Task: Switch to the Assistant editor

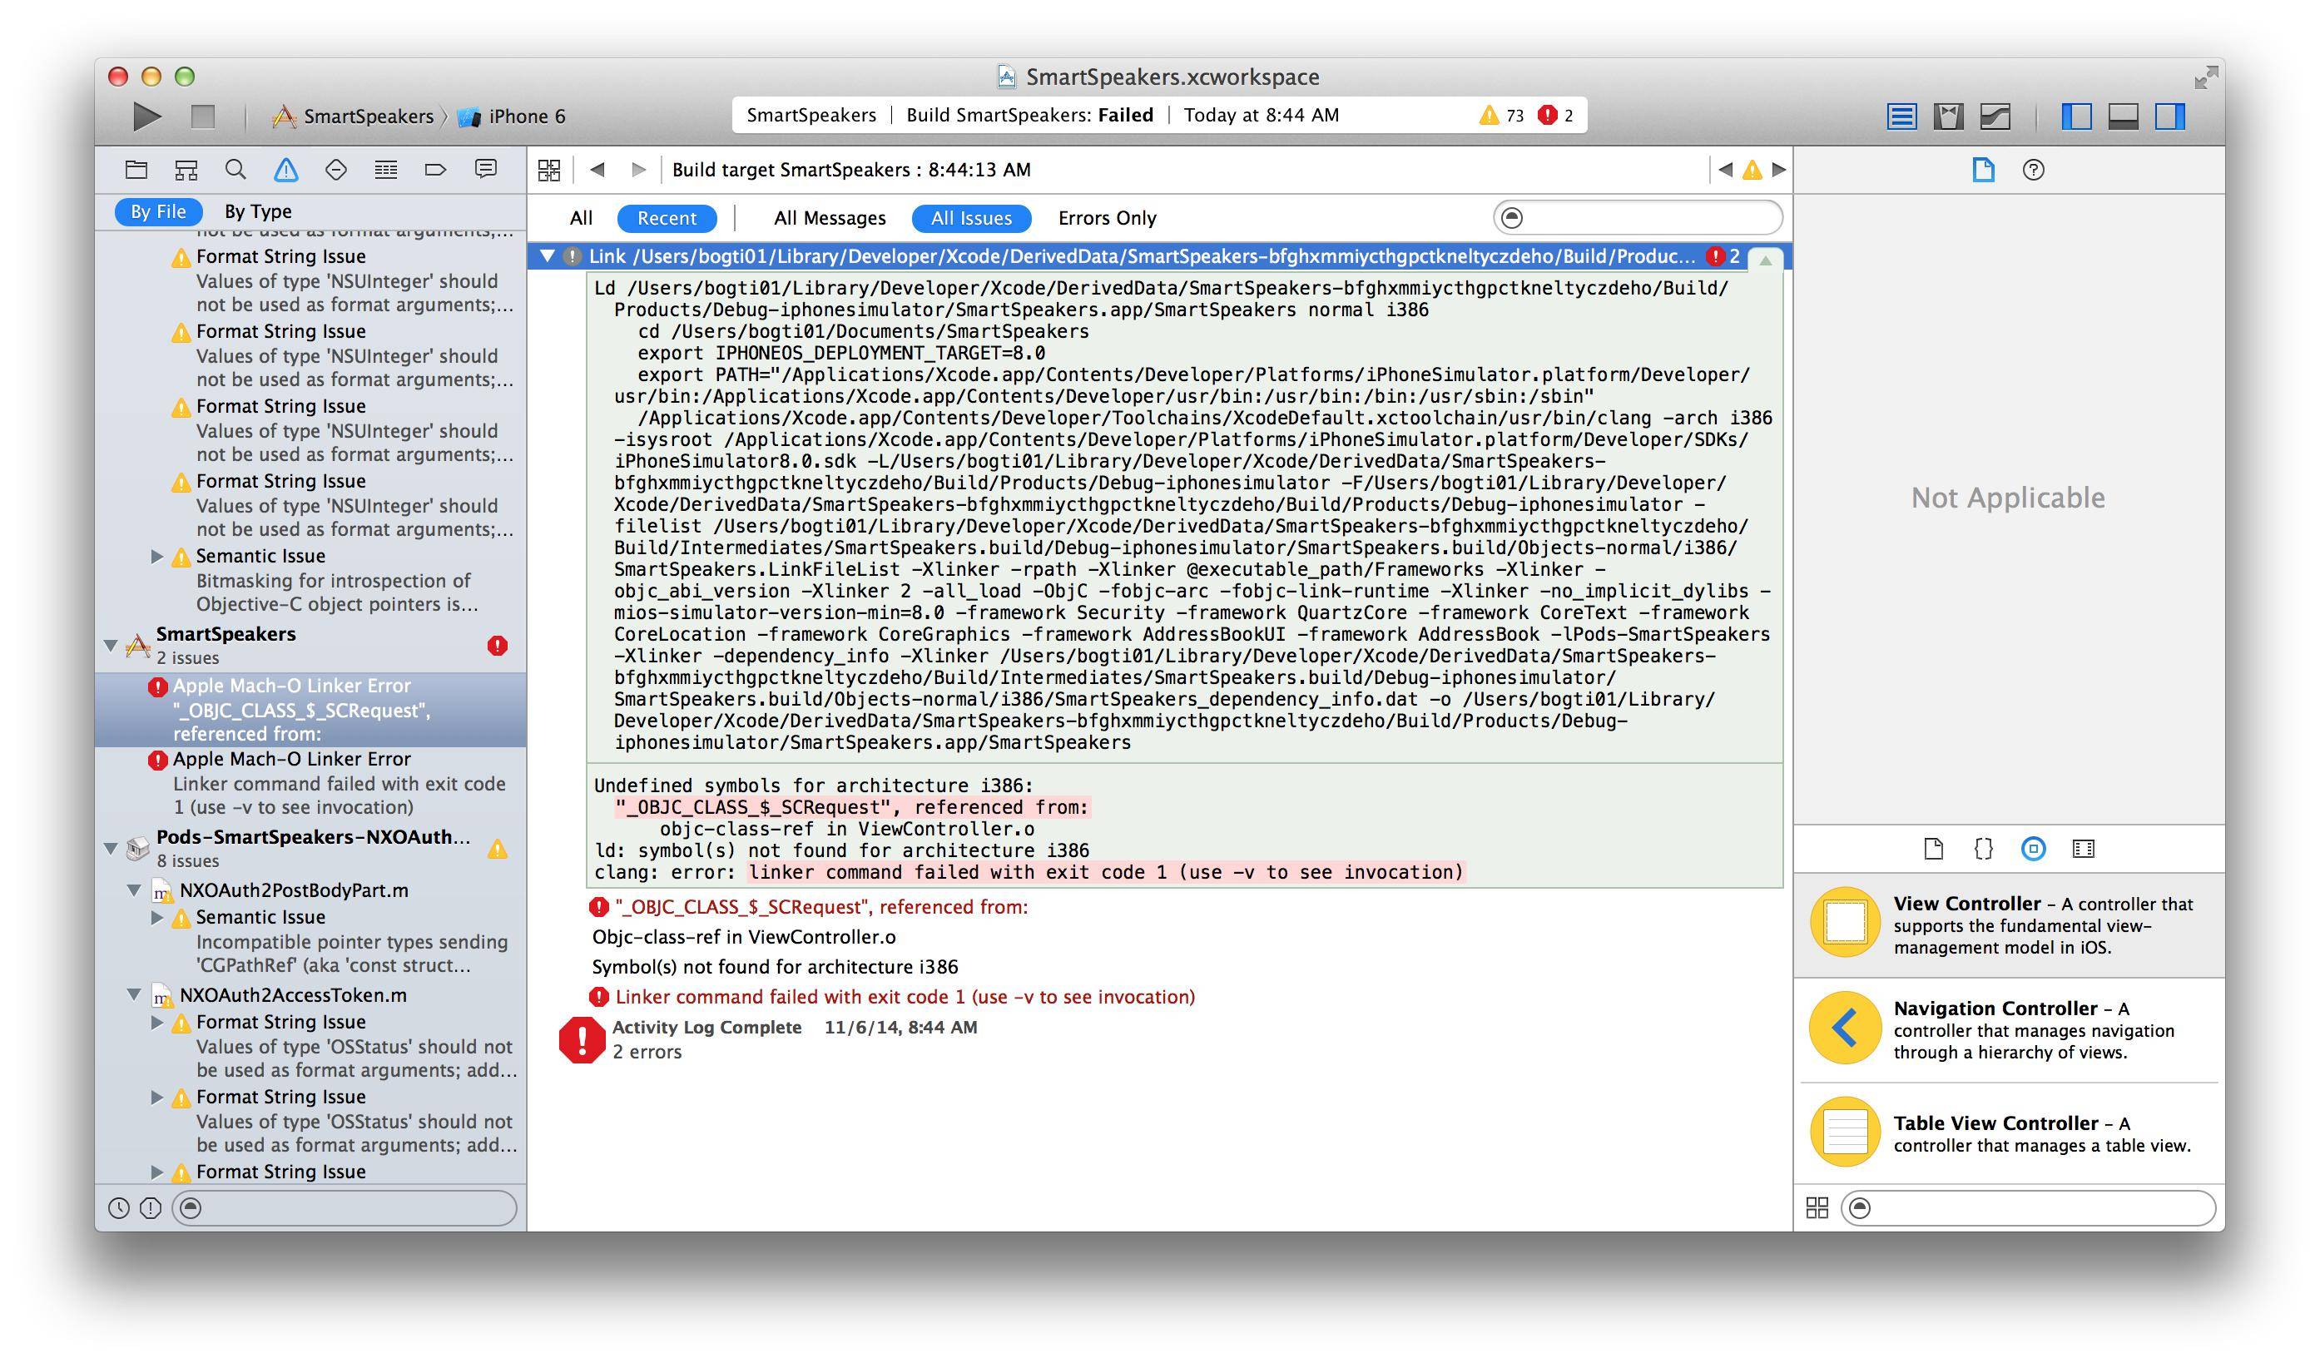Action: click(x=1948, y=116)
